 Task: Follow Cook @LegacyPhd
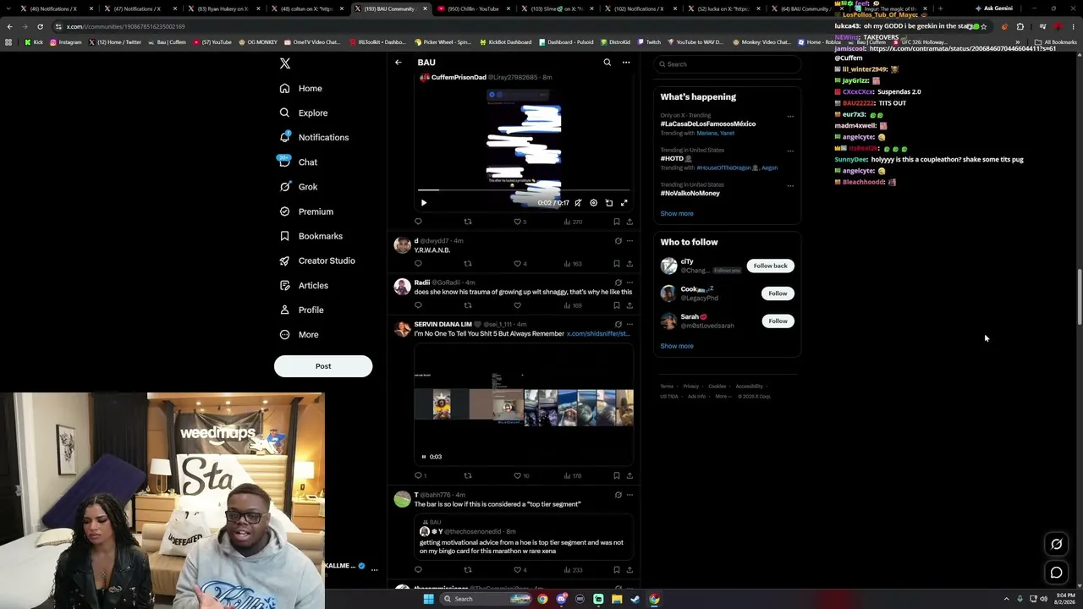click(x=778, y=294)
